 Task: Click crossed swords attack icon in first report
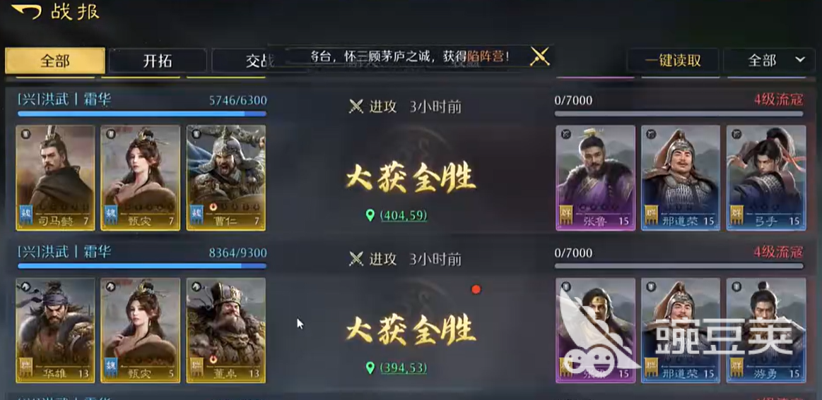356,107
